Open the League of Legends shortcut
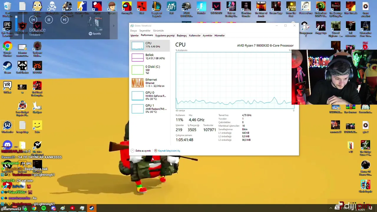Image resolution: width=377 pixels, height=212 pixels. [156, 9]
